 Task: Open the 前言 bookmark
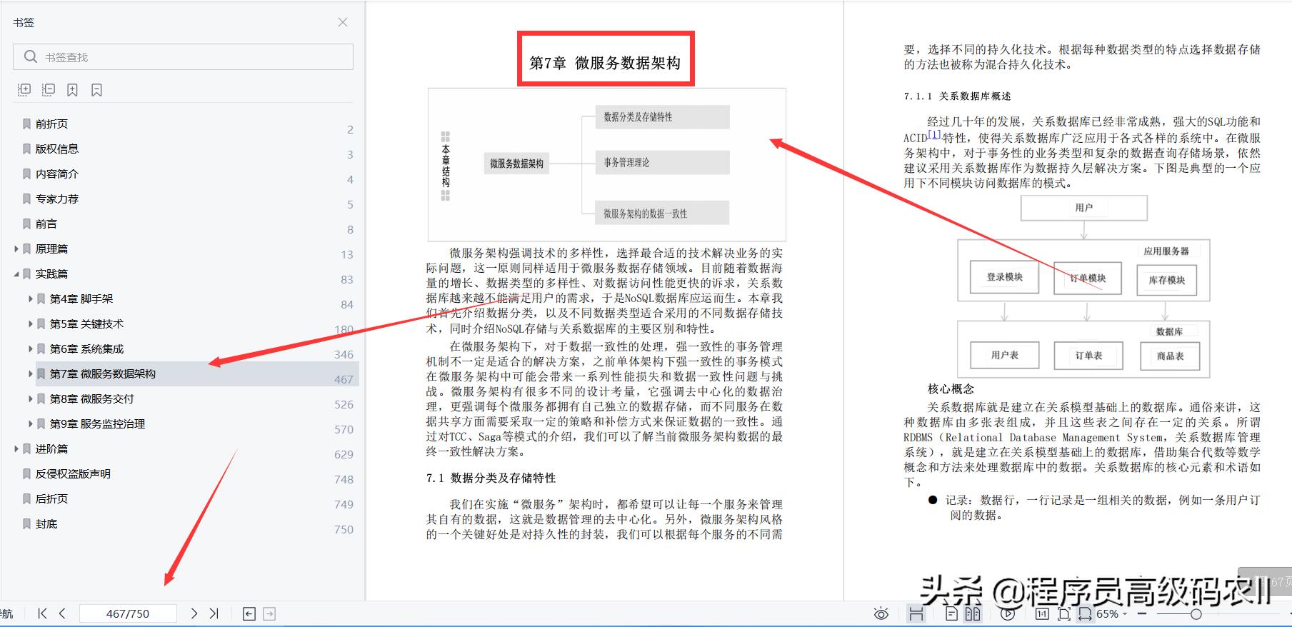[x=46, y=224]
